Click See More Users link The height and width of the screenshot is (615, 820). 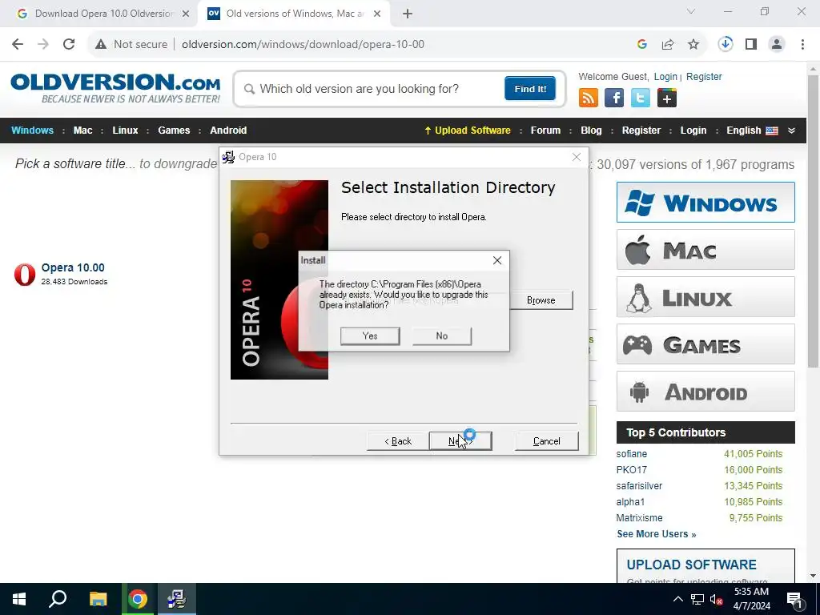click(657, 534)
